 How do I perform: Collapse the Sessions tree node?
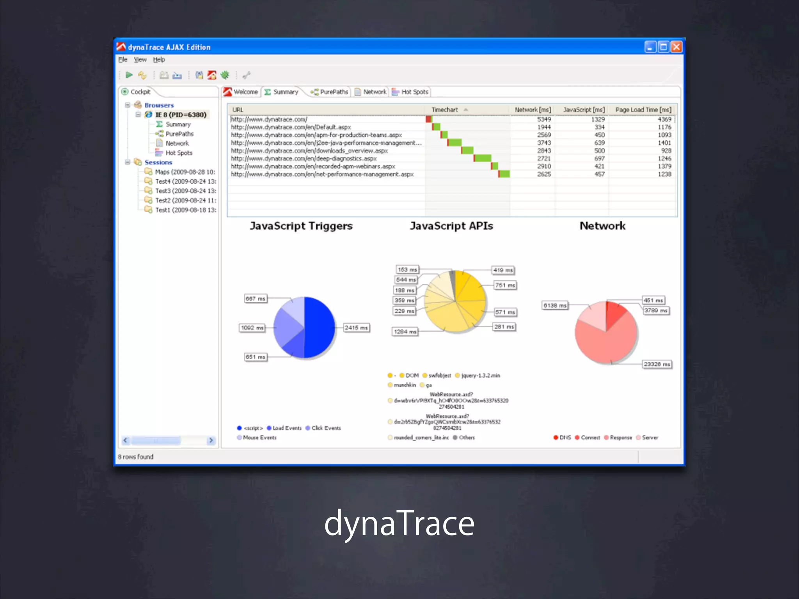[128, 162]
